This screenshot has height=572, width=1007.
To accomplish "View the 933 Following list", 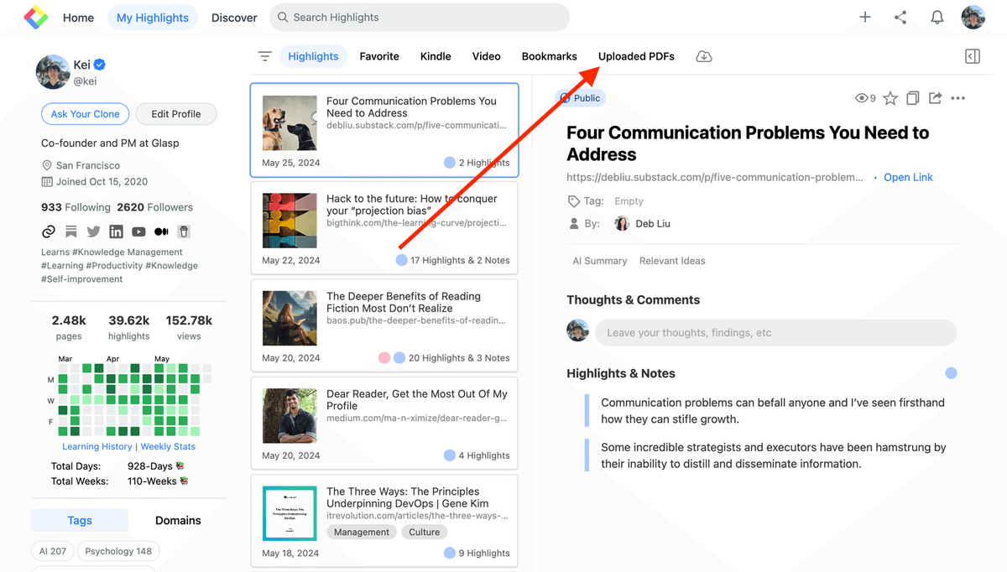I will pyautogui.click(x=76, y=207).
